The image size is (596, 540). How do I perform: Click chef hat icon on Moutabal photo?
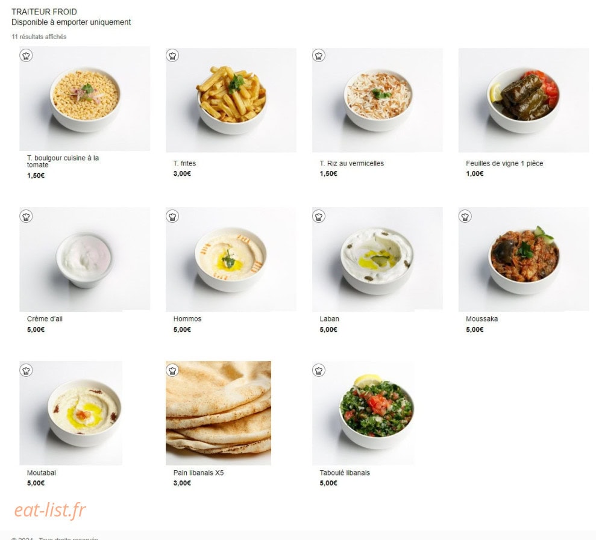26,370
